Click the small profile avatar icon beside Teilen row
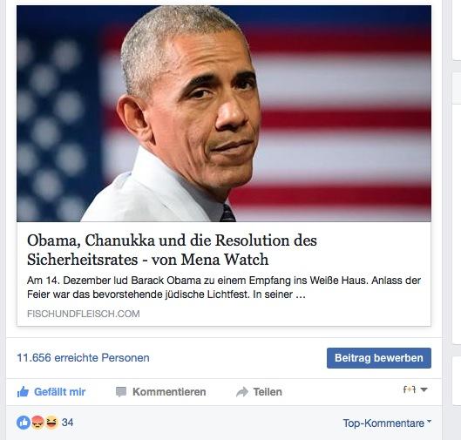This screenshot has width=461, height=440. tap(410, 389)
